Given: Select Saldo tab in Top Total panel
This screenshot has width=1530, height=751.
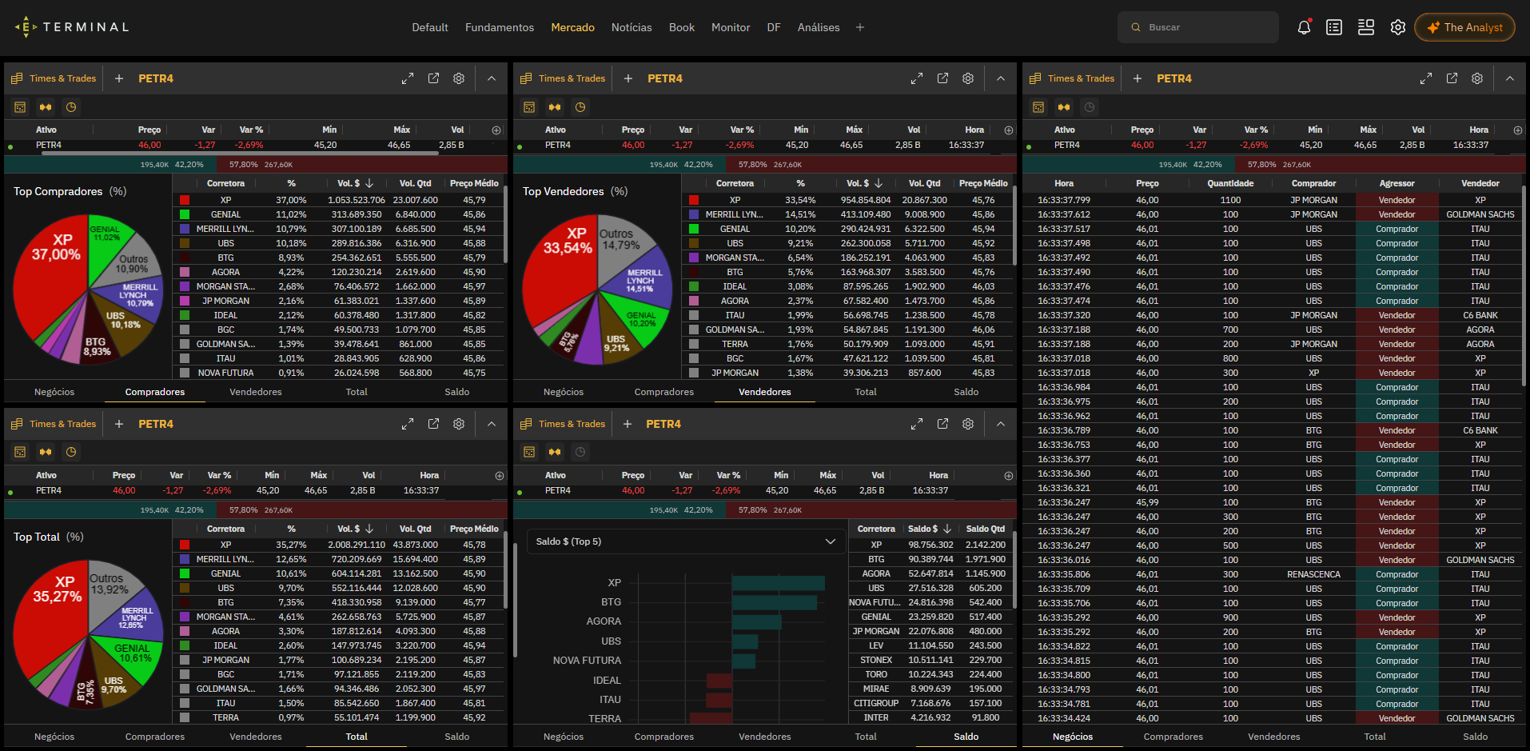Looking at the screenshot, I should coord(457,737).
